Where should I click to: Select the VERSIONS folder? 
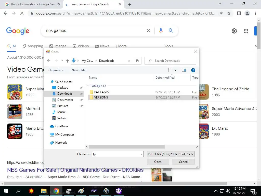[101, 97]
